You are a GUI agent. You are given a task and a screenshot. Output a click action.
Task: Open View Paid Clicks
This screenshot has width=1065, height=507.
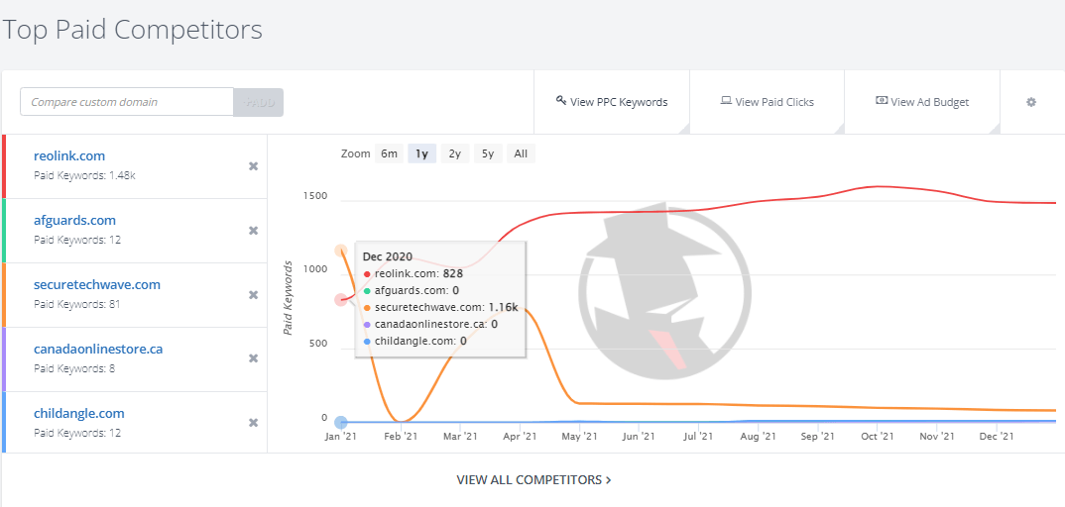tap(767, 102)
